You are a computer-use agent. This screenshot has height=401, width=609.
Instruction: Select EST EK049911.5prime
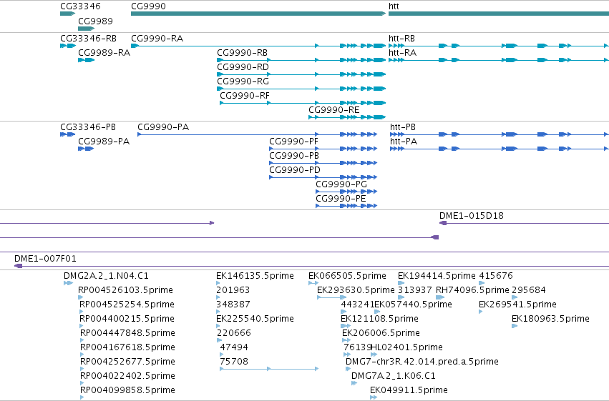409,391
